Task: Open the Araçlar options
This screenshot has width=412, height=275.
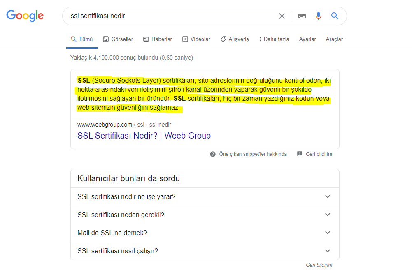Action: coord(334,39)
